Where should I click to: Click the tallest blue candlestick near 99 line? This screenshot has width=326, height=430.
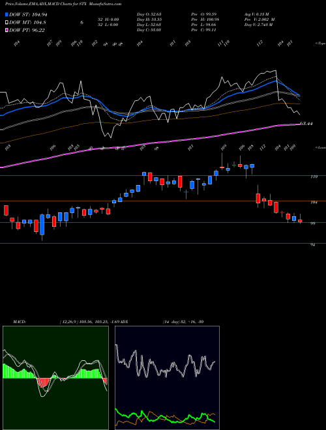click(x=42, y=225)
